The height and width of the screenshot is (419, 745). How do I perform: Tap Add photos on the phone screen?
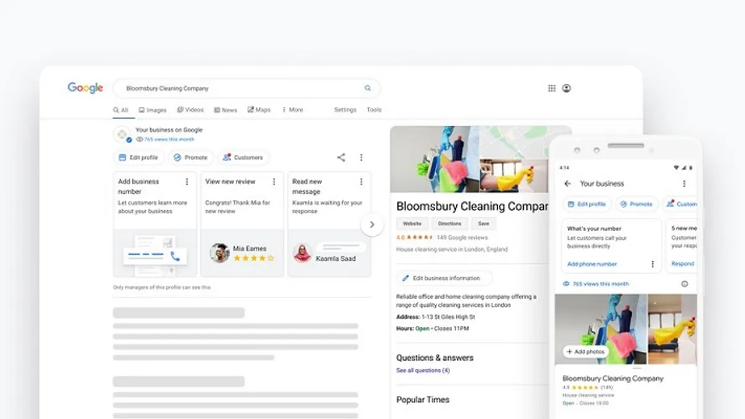585,351
